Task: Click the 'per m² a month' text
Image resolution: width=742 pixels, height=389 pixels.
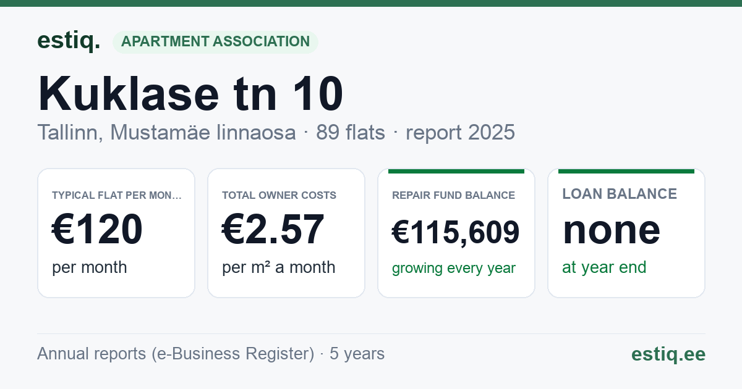Action: tap(278, 267)
